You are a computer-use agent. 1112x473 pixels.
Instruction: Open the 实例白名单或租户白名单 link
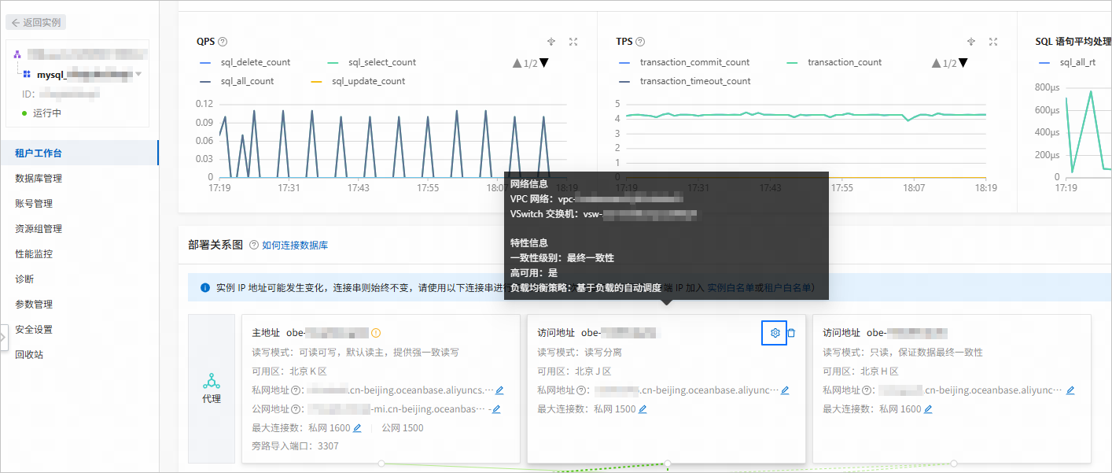(760, 288)
